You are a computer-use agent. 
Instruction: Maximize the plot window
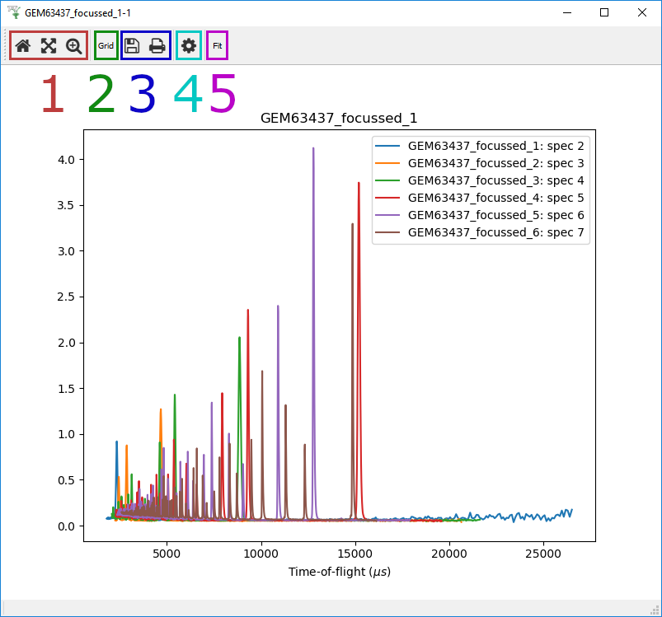pyautogui.click(x=604, y=13)
